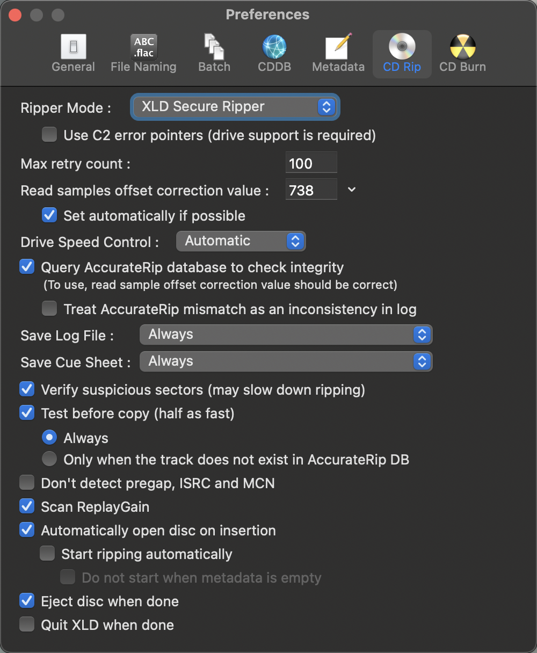
Task: Open the General preferences pane icon
Action: coord(74,47)
